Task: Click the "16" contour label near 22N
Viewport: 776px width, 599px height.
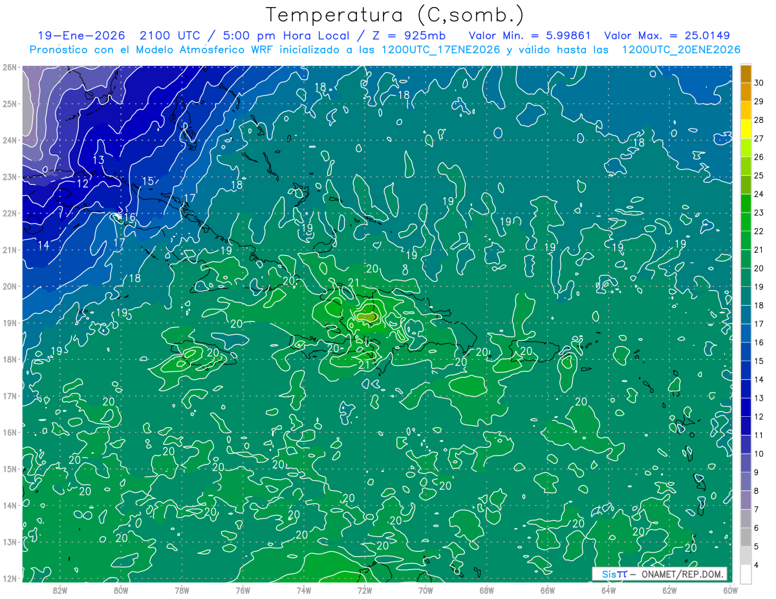Action: click(129, 218)
